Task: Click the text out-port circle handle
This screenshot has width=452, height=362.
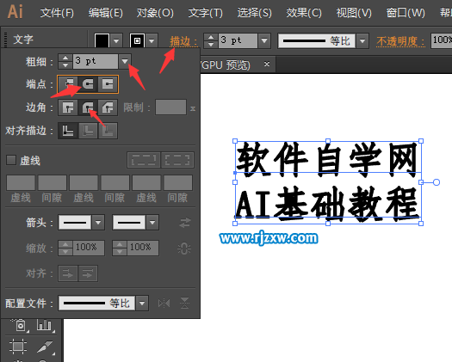Action: click(x=437, y=182)
